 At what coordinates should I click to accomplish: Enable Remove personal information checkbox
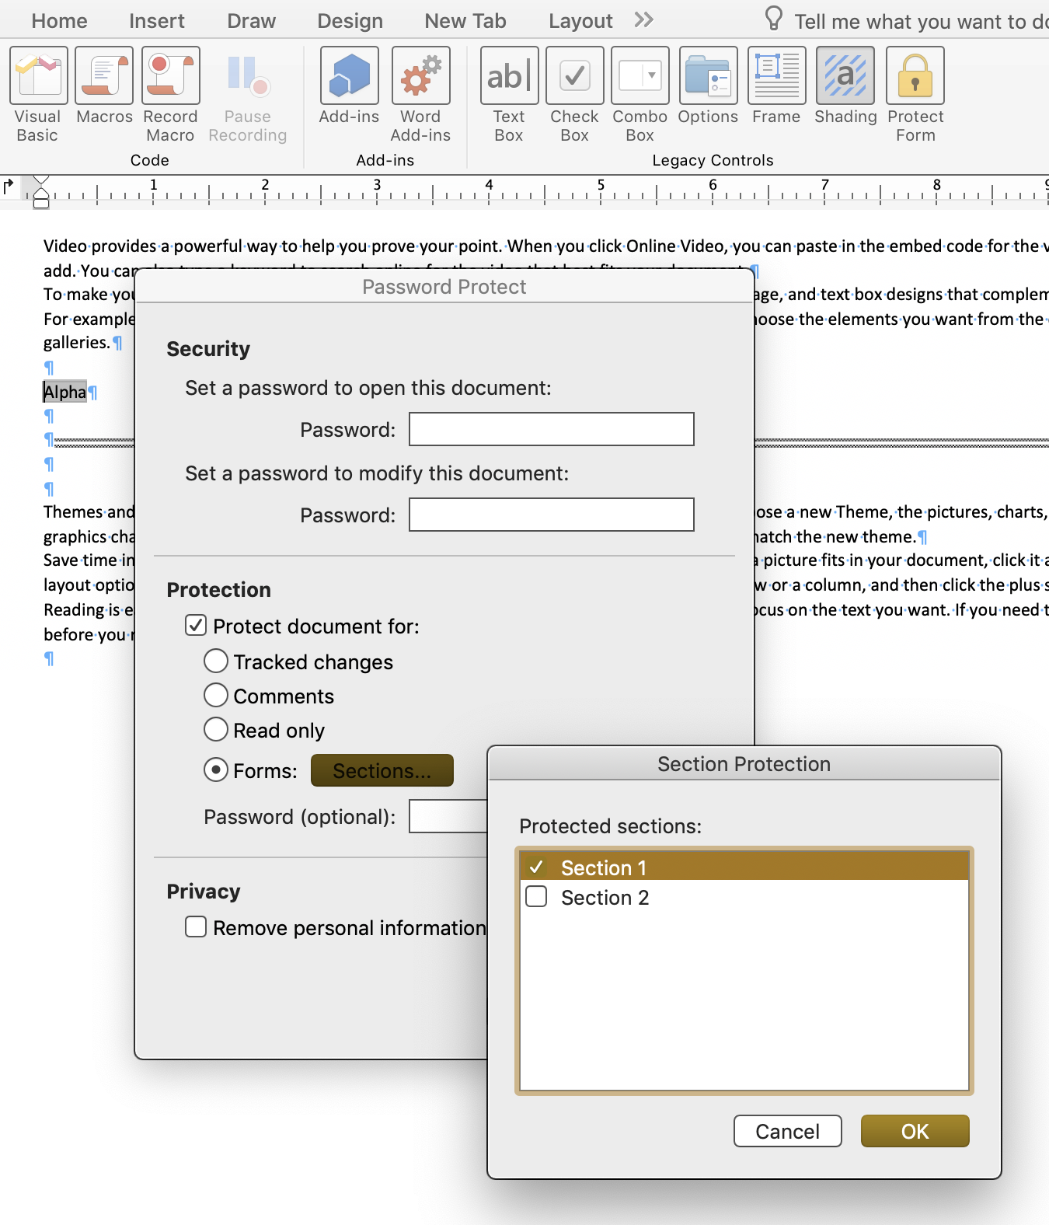click(x=196, y=927)
